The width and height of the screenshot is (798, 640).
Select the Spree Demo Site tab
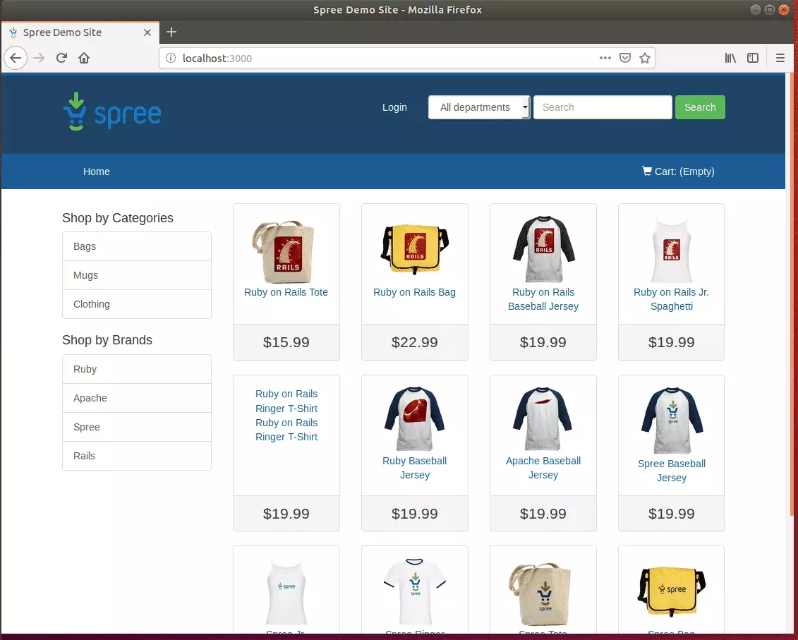(x=80, y=32)
